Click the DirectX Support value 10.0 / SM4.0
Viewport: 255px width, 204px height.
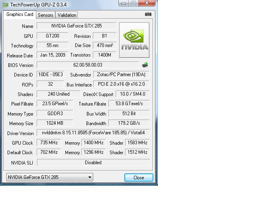(132, 94)
